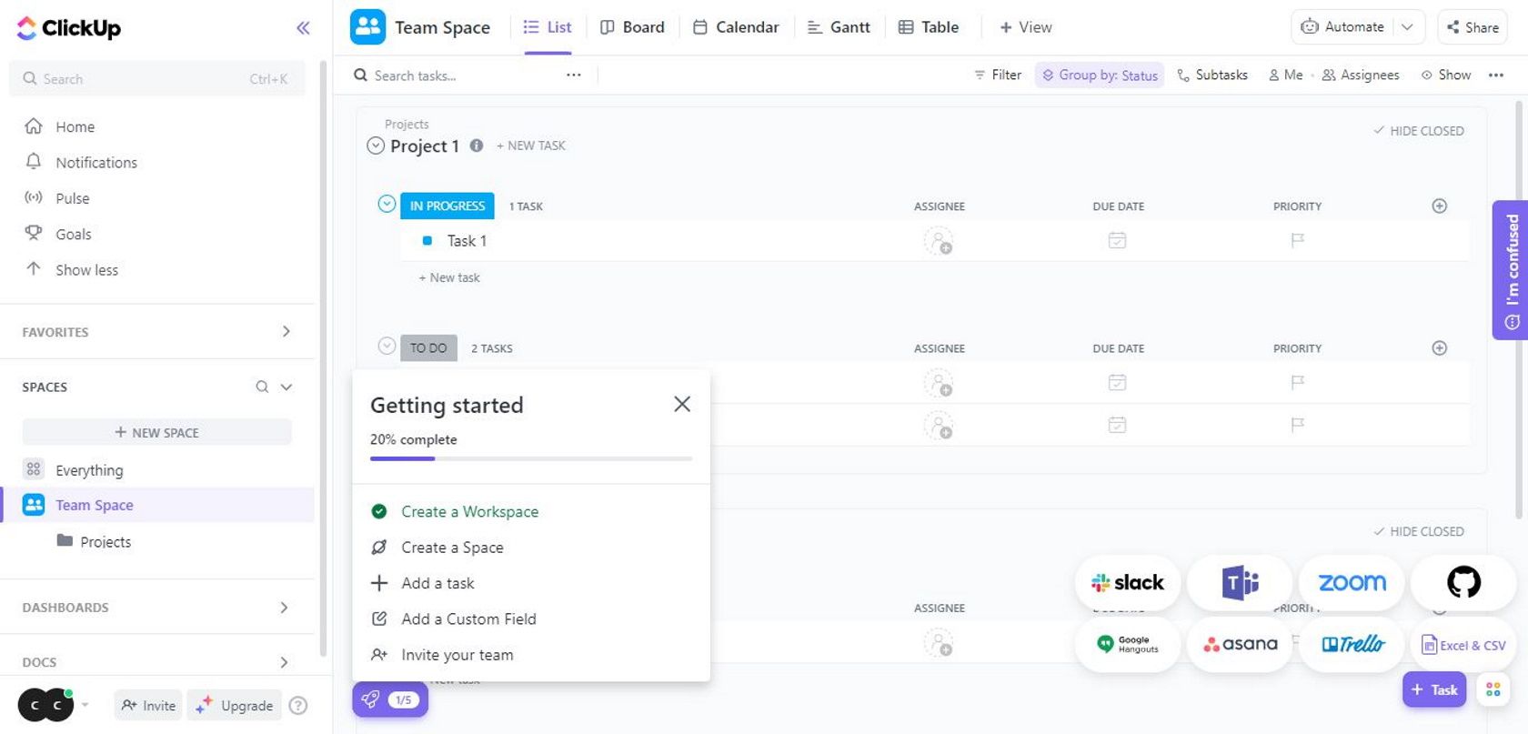Set due date calendar icon for Task 1
Screen dimensions: 1528x734
[x=1117, y=241]
